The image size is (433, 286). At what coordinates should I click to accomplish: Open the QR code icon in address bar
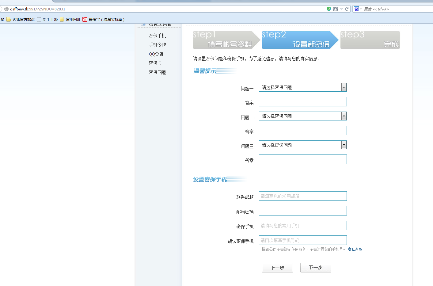tap(336, 9)
